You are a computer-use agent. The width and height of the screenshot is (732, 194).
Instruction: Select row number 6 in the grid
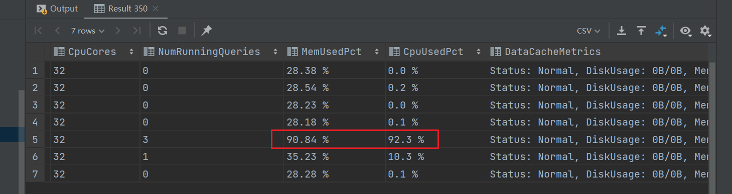pos(35,156)
